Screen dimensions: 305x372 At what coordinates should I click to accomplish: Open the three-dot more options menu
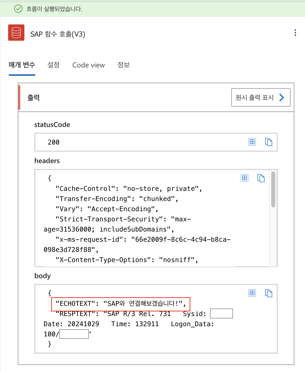tap(295, 33)
